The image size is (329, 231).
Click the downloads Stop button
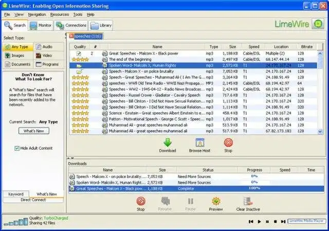(x=141, y=204)
